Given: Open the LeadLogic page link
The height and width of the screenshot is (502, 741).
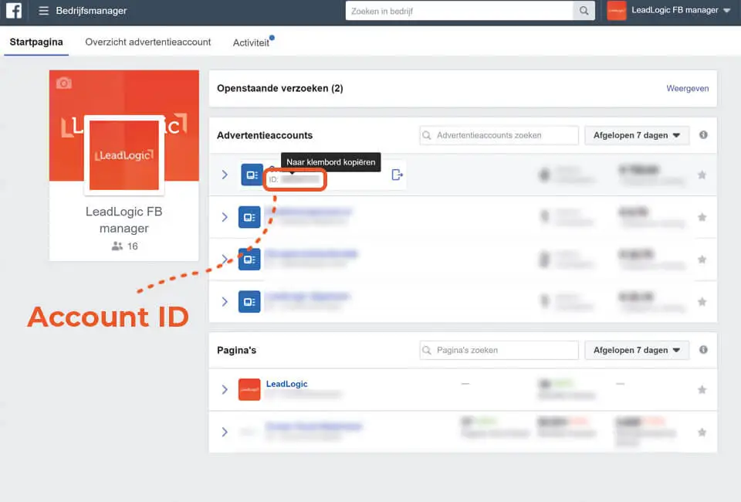Looking at the screenshot, I should click(286, 384).
